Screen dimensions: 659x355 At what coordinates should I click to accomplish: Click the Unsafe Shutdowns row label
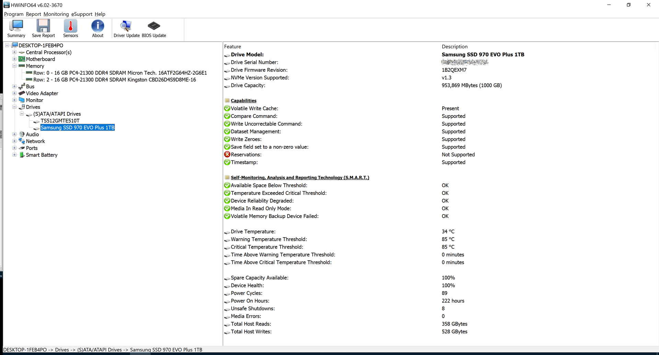253,308
